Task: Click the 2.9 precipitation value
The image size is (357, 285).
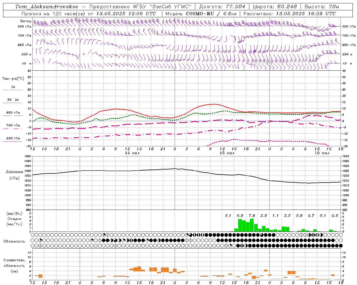Action: coord(264,216)
